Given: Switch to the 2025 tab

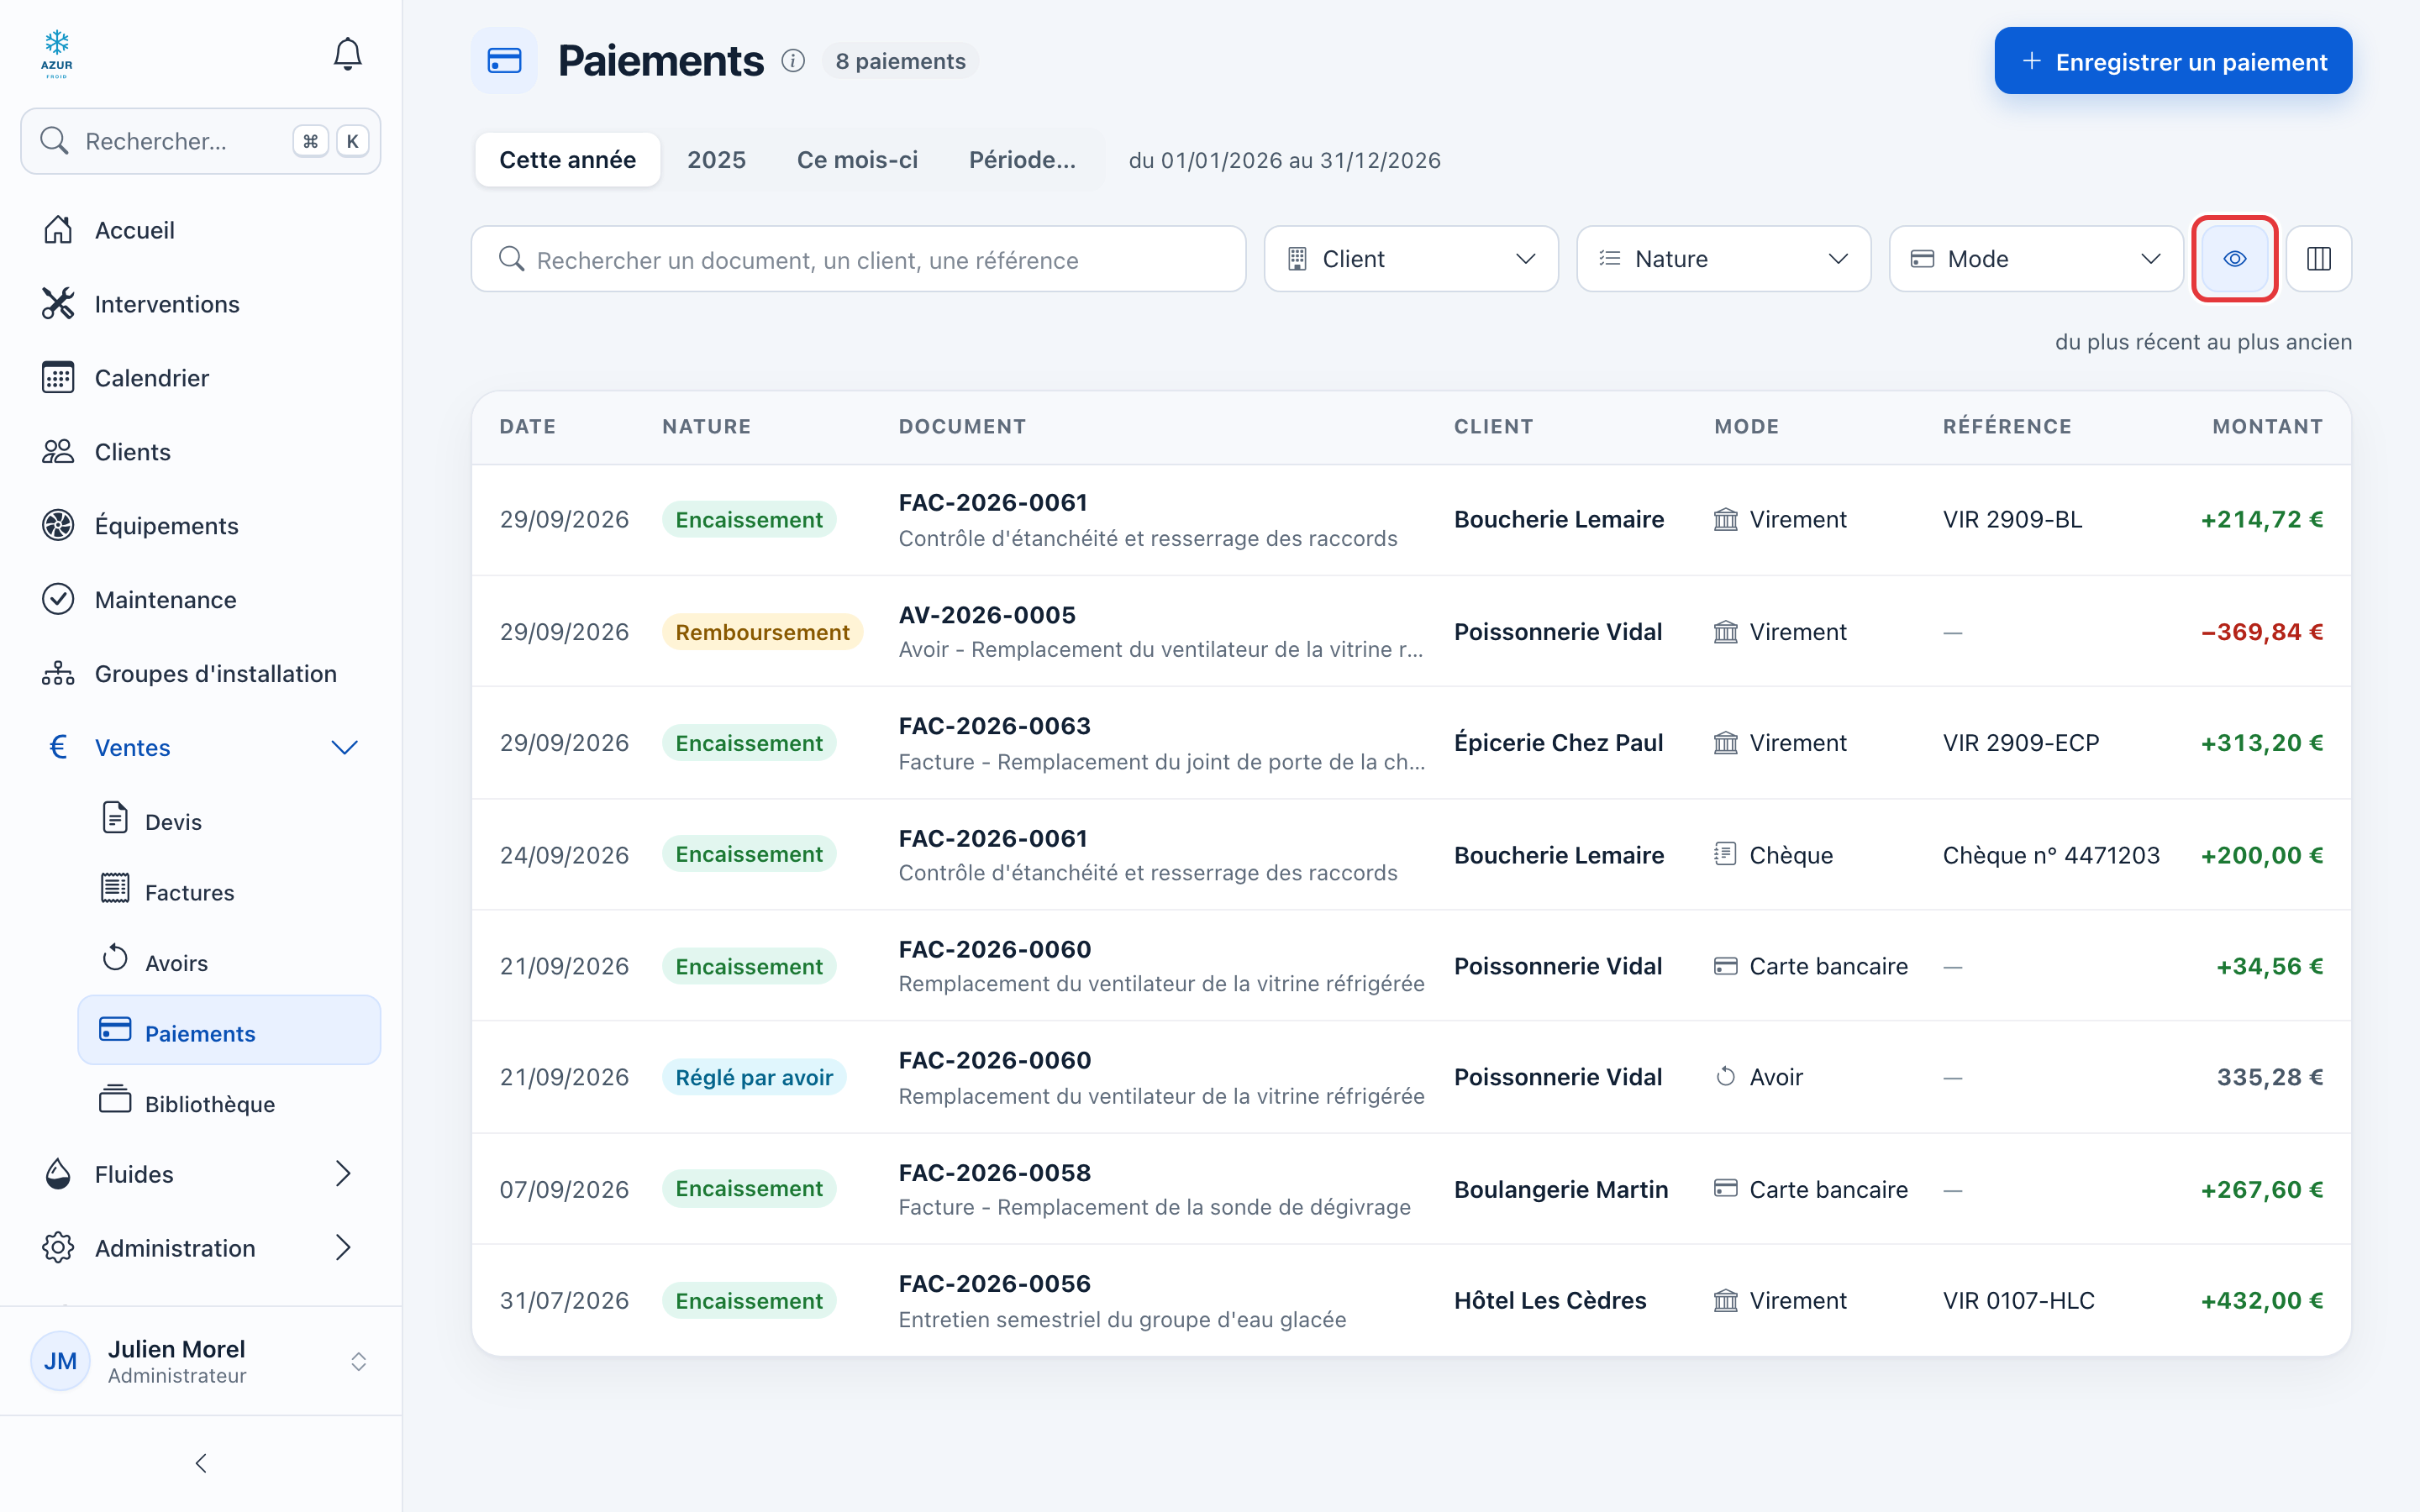Looking at the screenshot, I should point(716,160).
